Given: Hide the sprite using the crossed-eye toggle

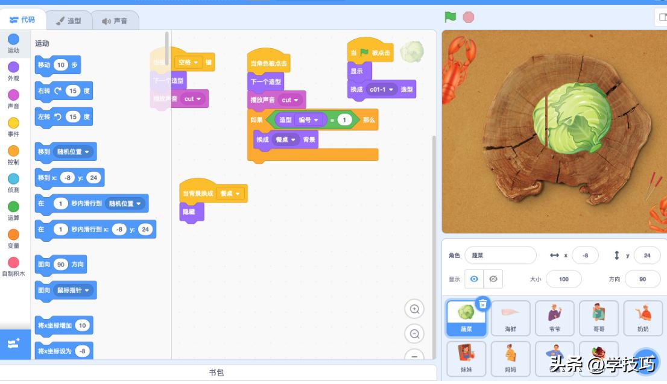Looking at the screenshot, I should [x=495, y=279].
